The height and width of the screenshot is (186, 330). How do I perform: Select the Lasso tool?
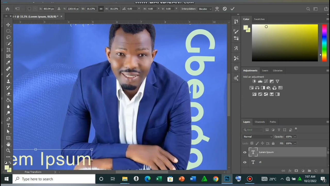coord(8,37)
